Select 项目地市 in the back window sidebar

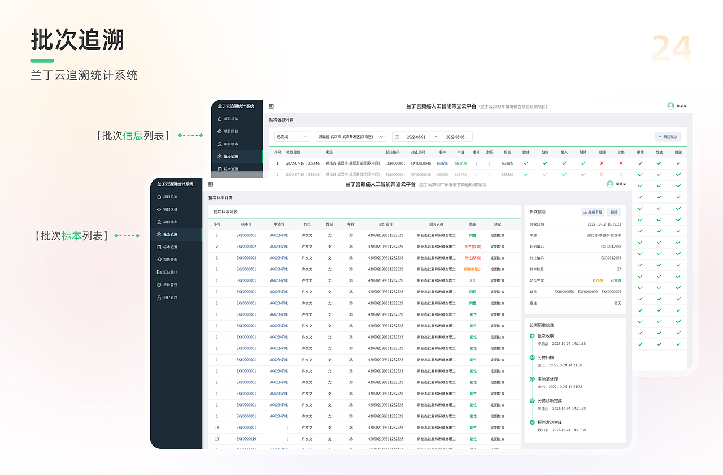click(230, 144)
